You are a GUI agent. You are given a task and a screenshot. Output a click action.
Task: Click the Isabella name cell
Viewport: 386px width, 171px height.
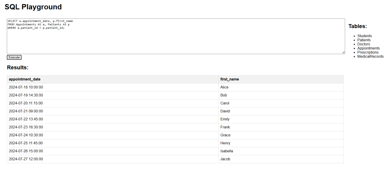[281, 151]
